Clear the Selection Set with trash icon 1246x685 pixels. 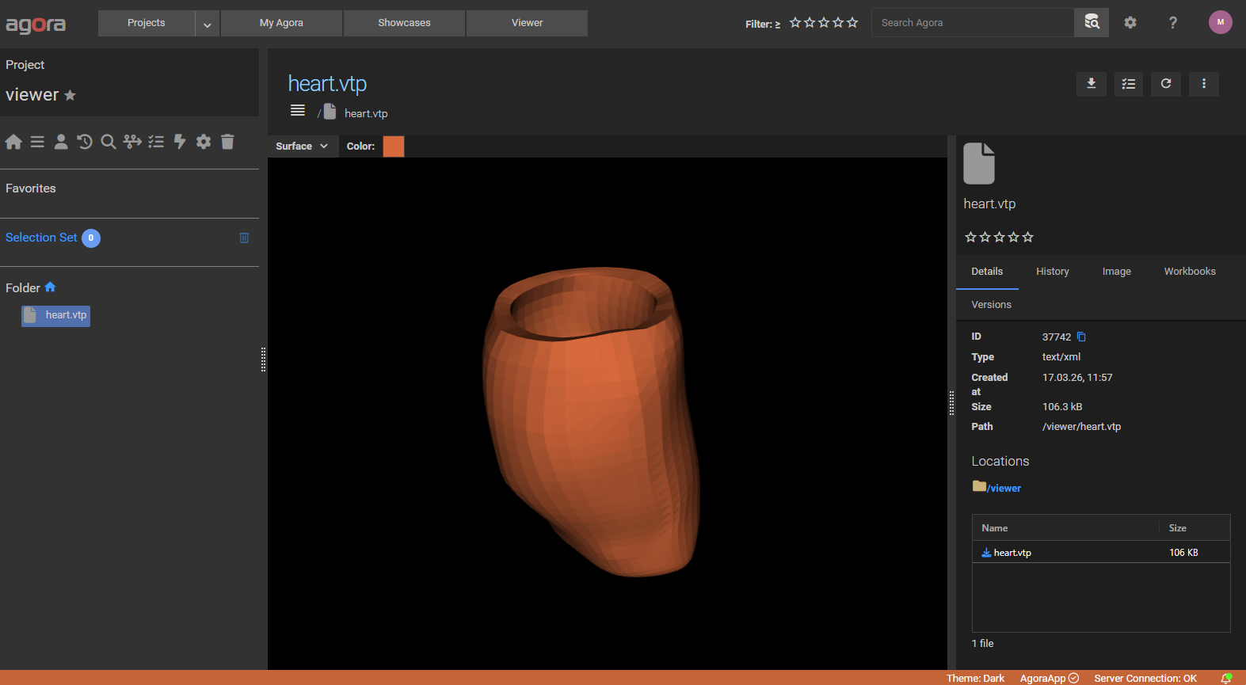[244, 238]
